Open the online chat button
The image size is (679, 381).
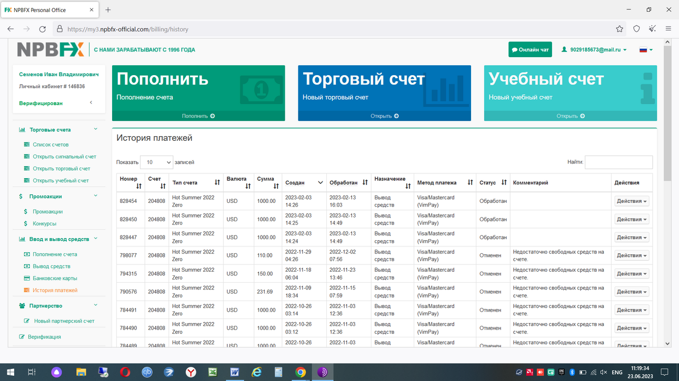click(530, 50)
